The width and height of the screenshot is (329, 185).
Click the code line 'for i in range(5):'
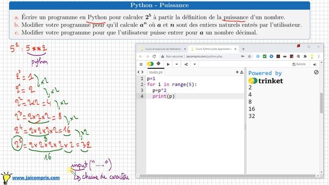(x=172, y=84)
